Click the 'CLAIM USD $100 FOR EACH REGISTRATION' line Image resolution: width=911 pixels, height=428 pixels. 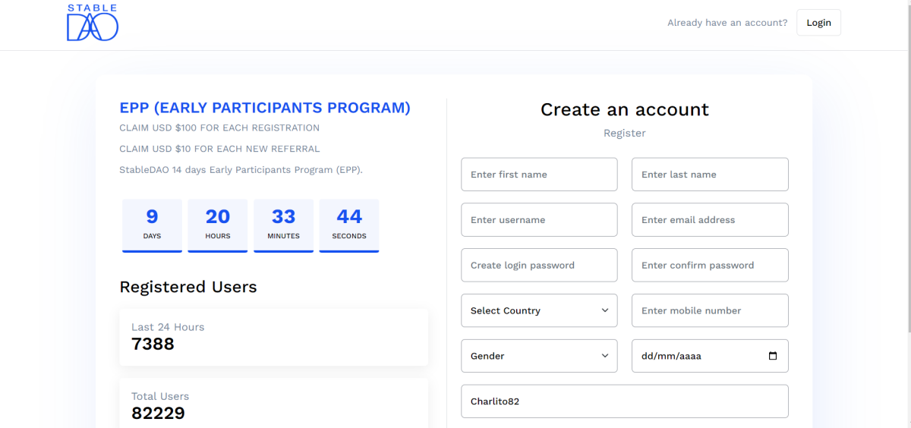tap(219, 127)
